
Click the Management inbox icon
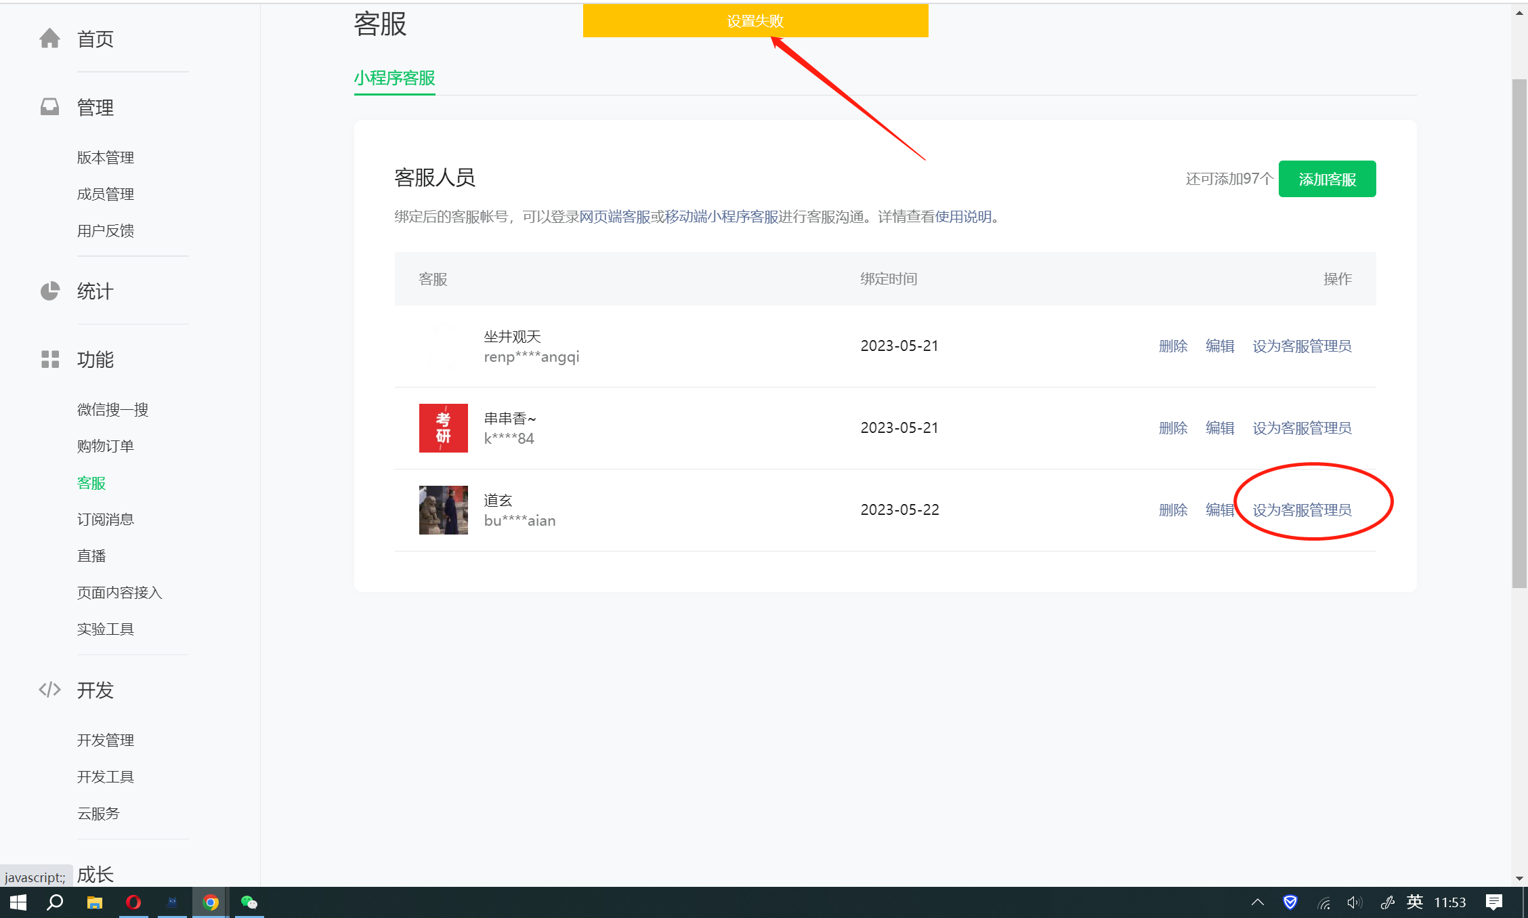pyautogui.click(x=49, y=107)
